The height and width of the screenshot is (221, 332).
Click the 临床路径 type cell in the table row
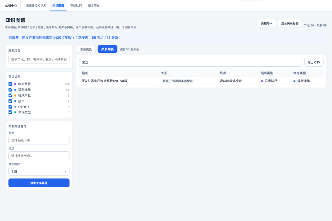tap(269, 81)
